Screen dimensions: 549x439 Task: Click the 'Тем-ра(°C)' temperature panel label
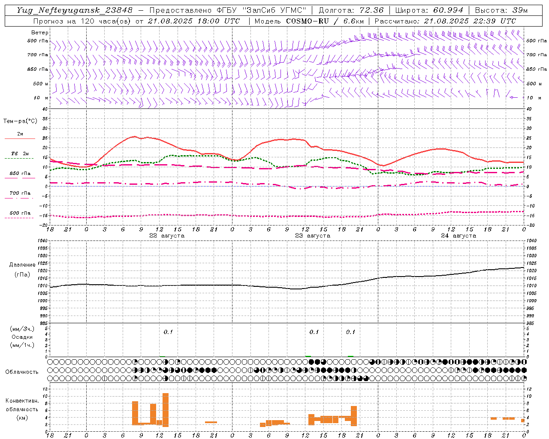(x=20, y=121)
